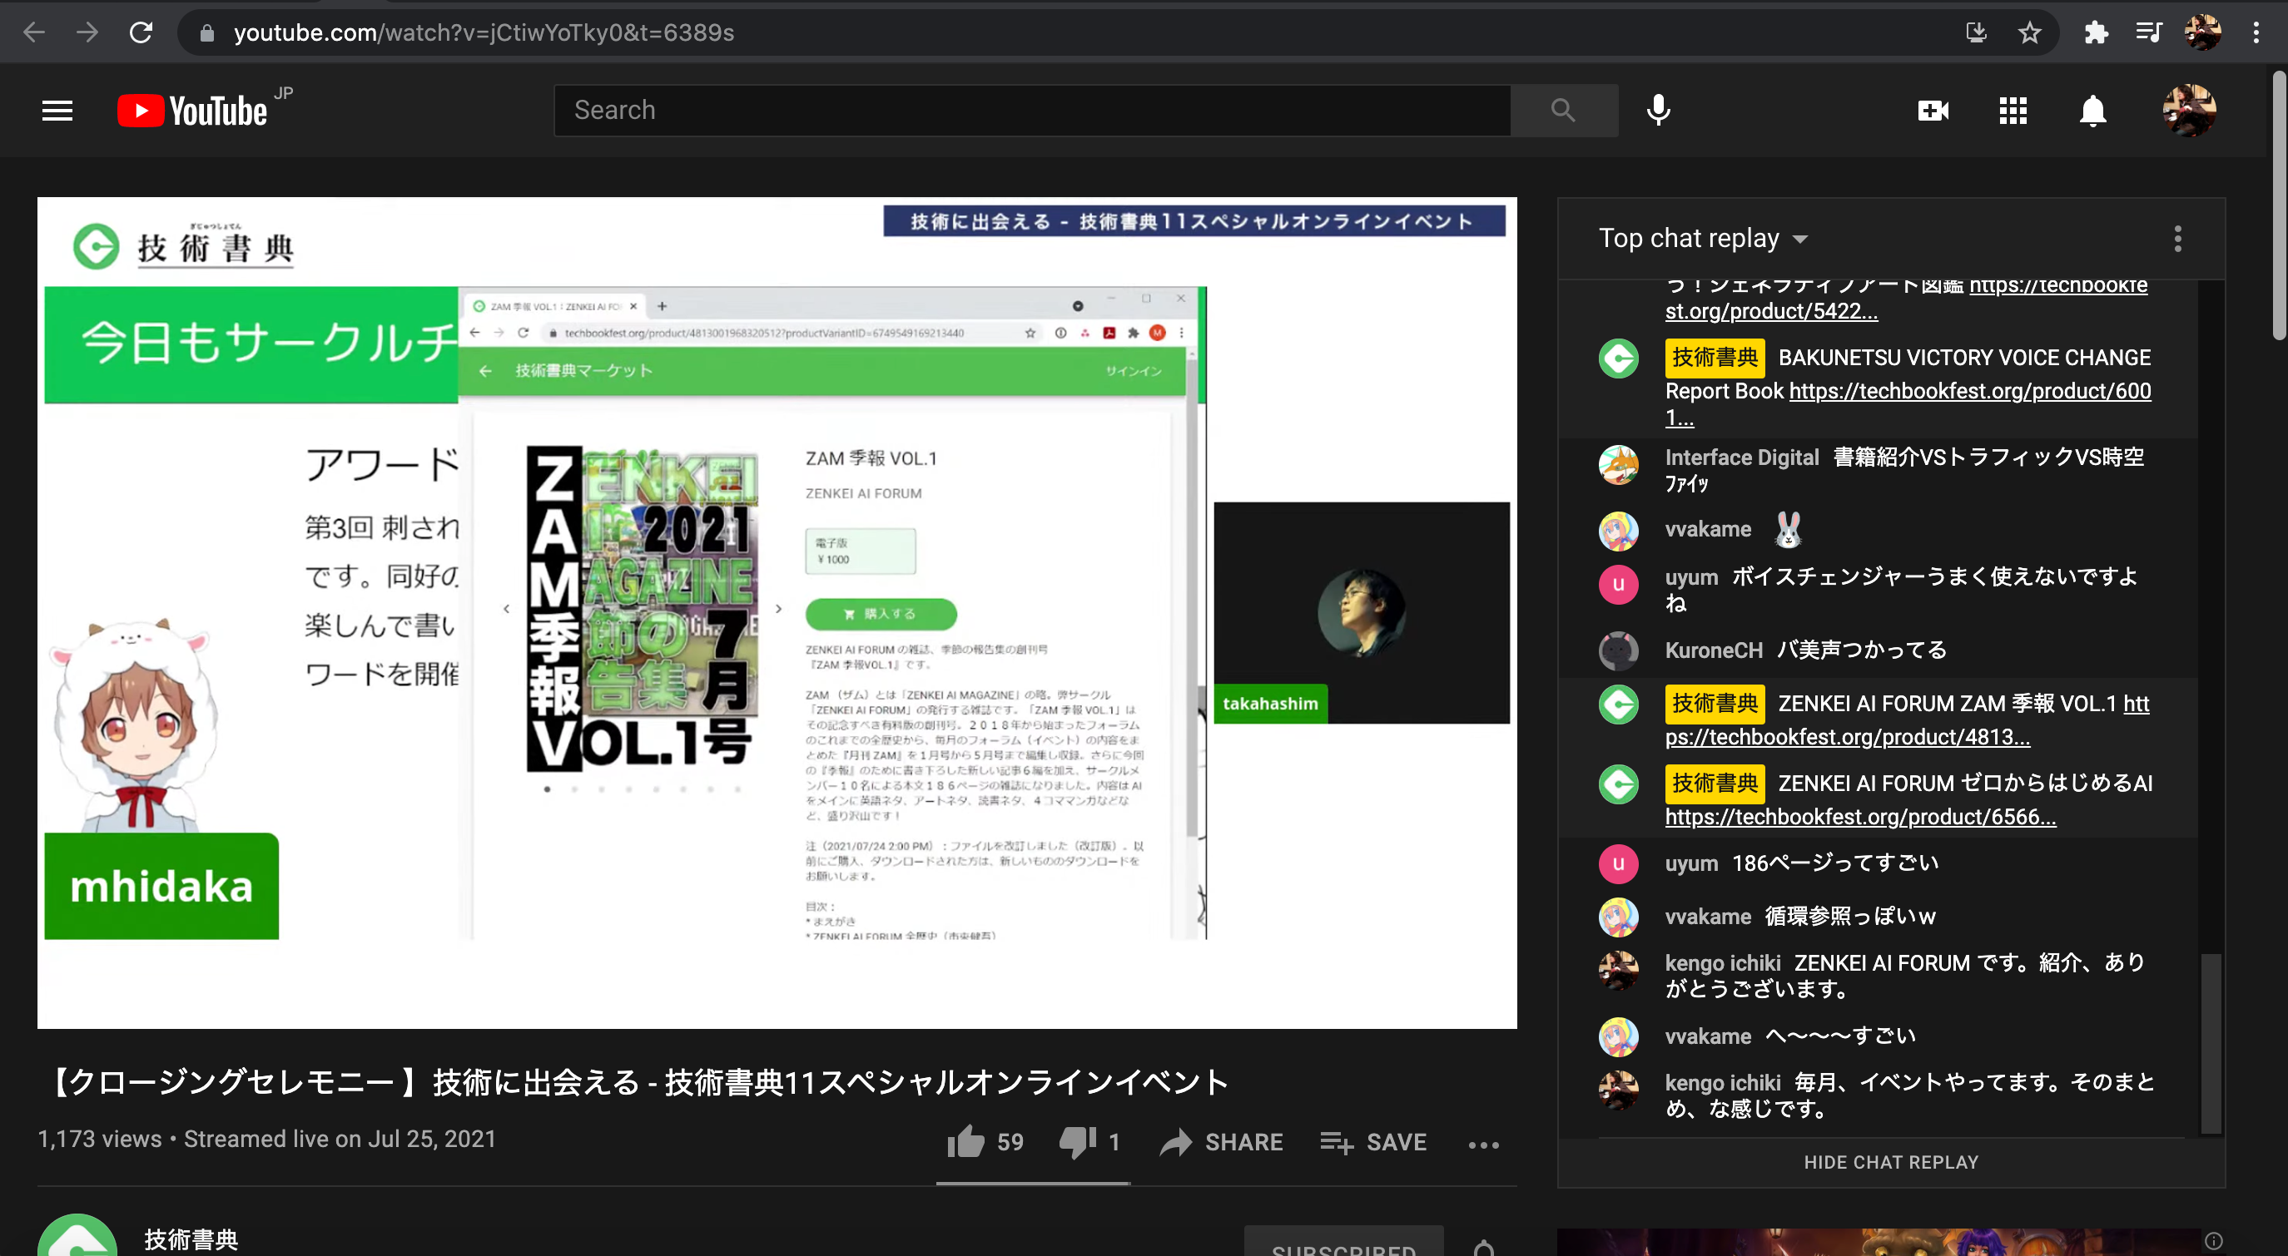Open the browser extensions puzzle icon
Viewport: 2288px width, 1256px height.
[x=2096, y=32]
